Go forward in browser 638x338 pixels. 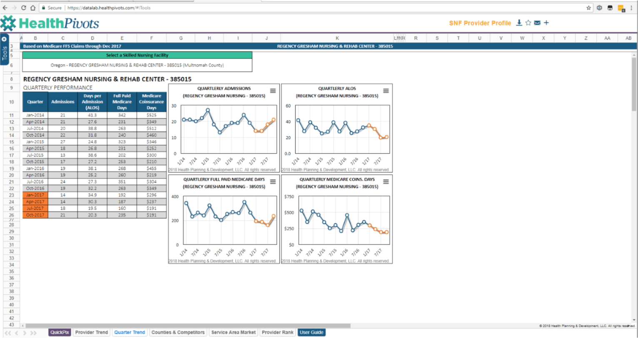tap(15, 8)
